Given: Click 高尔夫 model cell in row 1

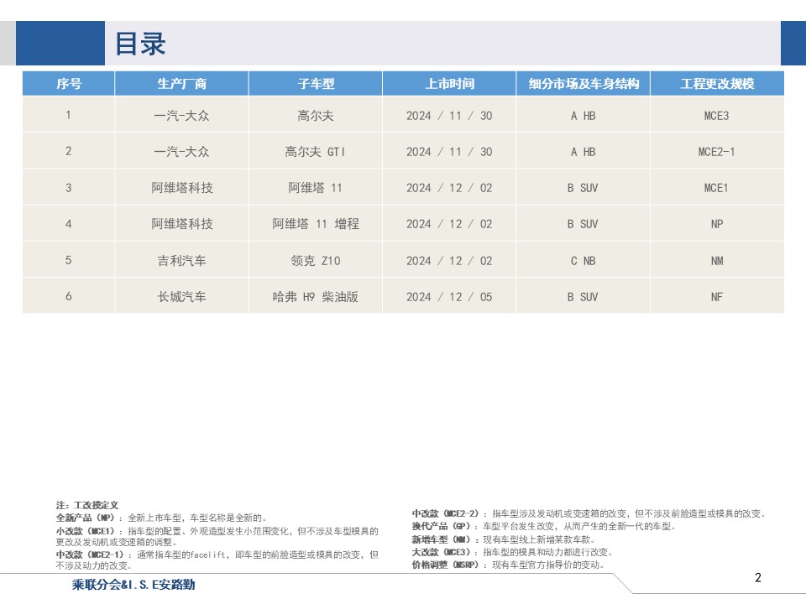Looking at the screenshot, I should (x=316, y=116).
